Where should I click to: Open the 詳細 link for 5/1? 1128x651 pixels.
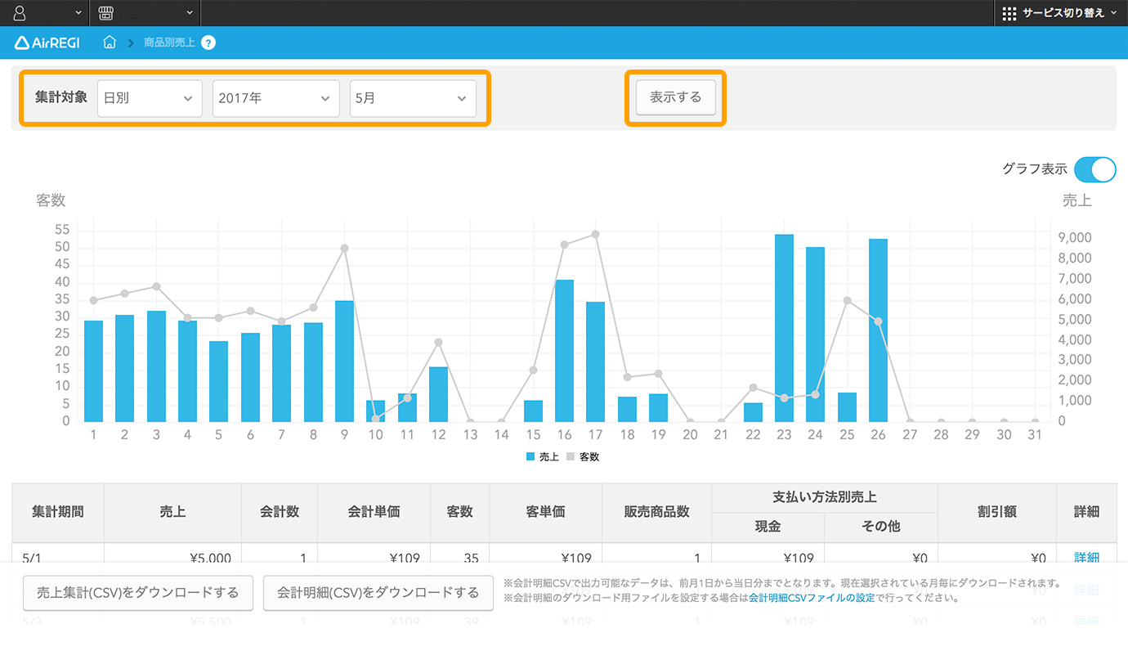click(1086, 558)
